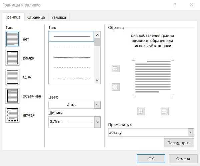The image size is (200, 166).
Task: Toggle the top border button in preview
Action: tap(115, 68)
